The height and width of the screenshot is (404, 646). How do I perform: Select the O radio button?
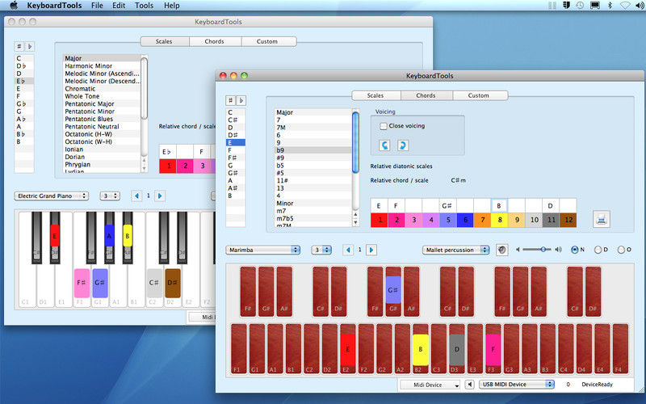pos(621,250)
